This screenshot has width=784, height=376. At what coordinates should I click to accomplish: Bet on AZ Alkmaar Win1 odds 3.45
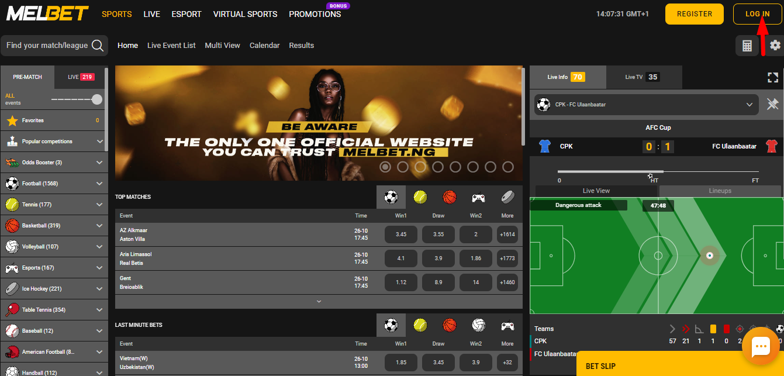point(400,234)
